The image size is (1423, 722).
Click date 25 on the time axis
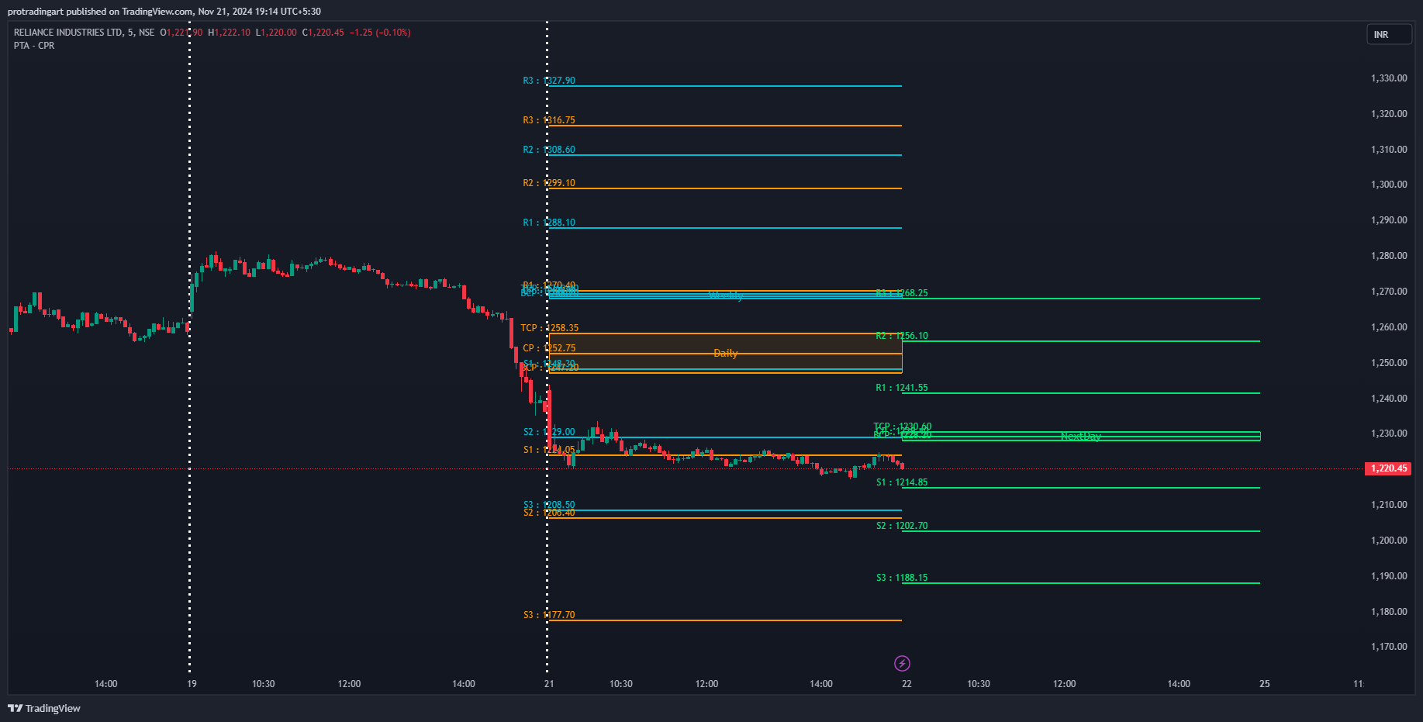point(1265,684)
